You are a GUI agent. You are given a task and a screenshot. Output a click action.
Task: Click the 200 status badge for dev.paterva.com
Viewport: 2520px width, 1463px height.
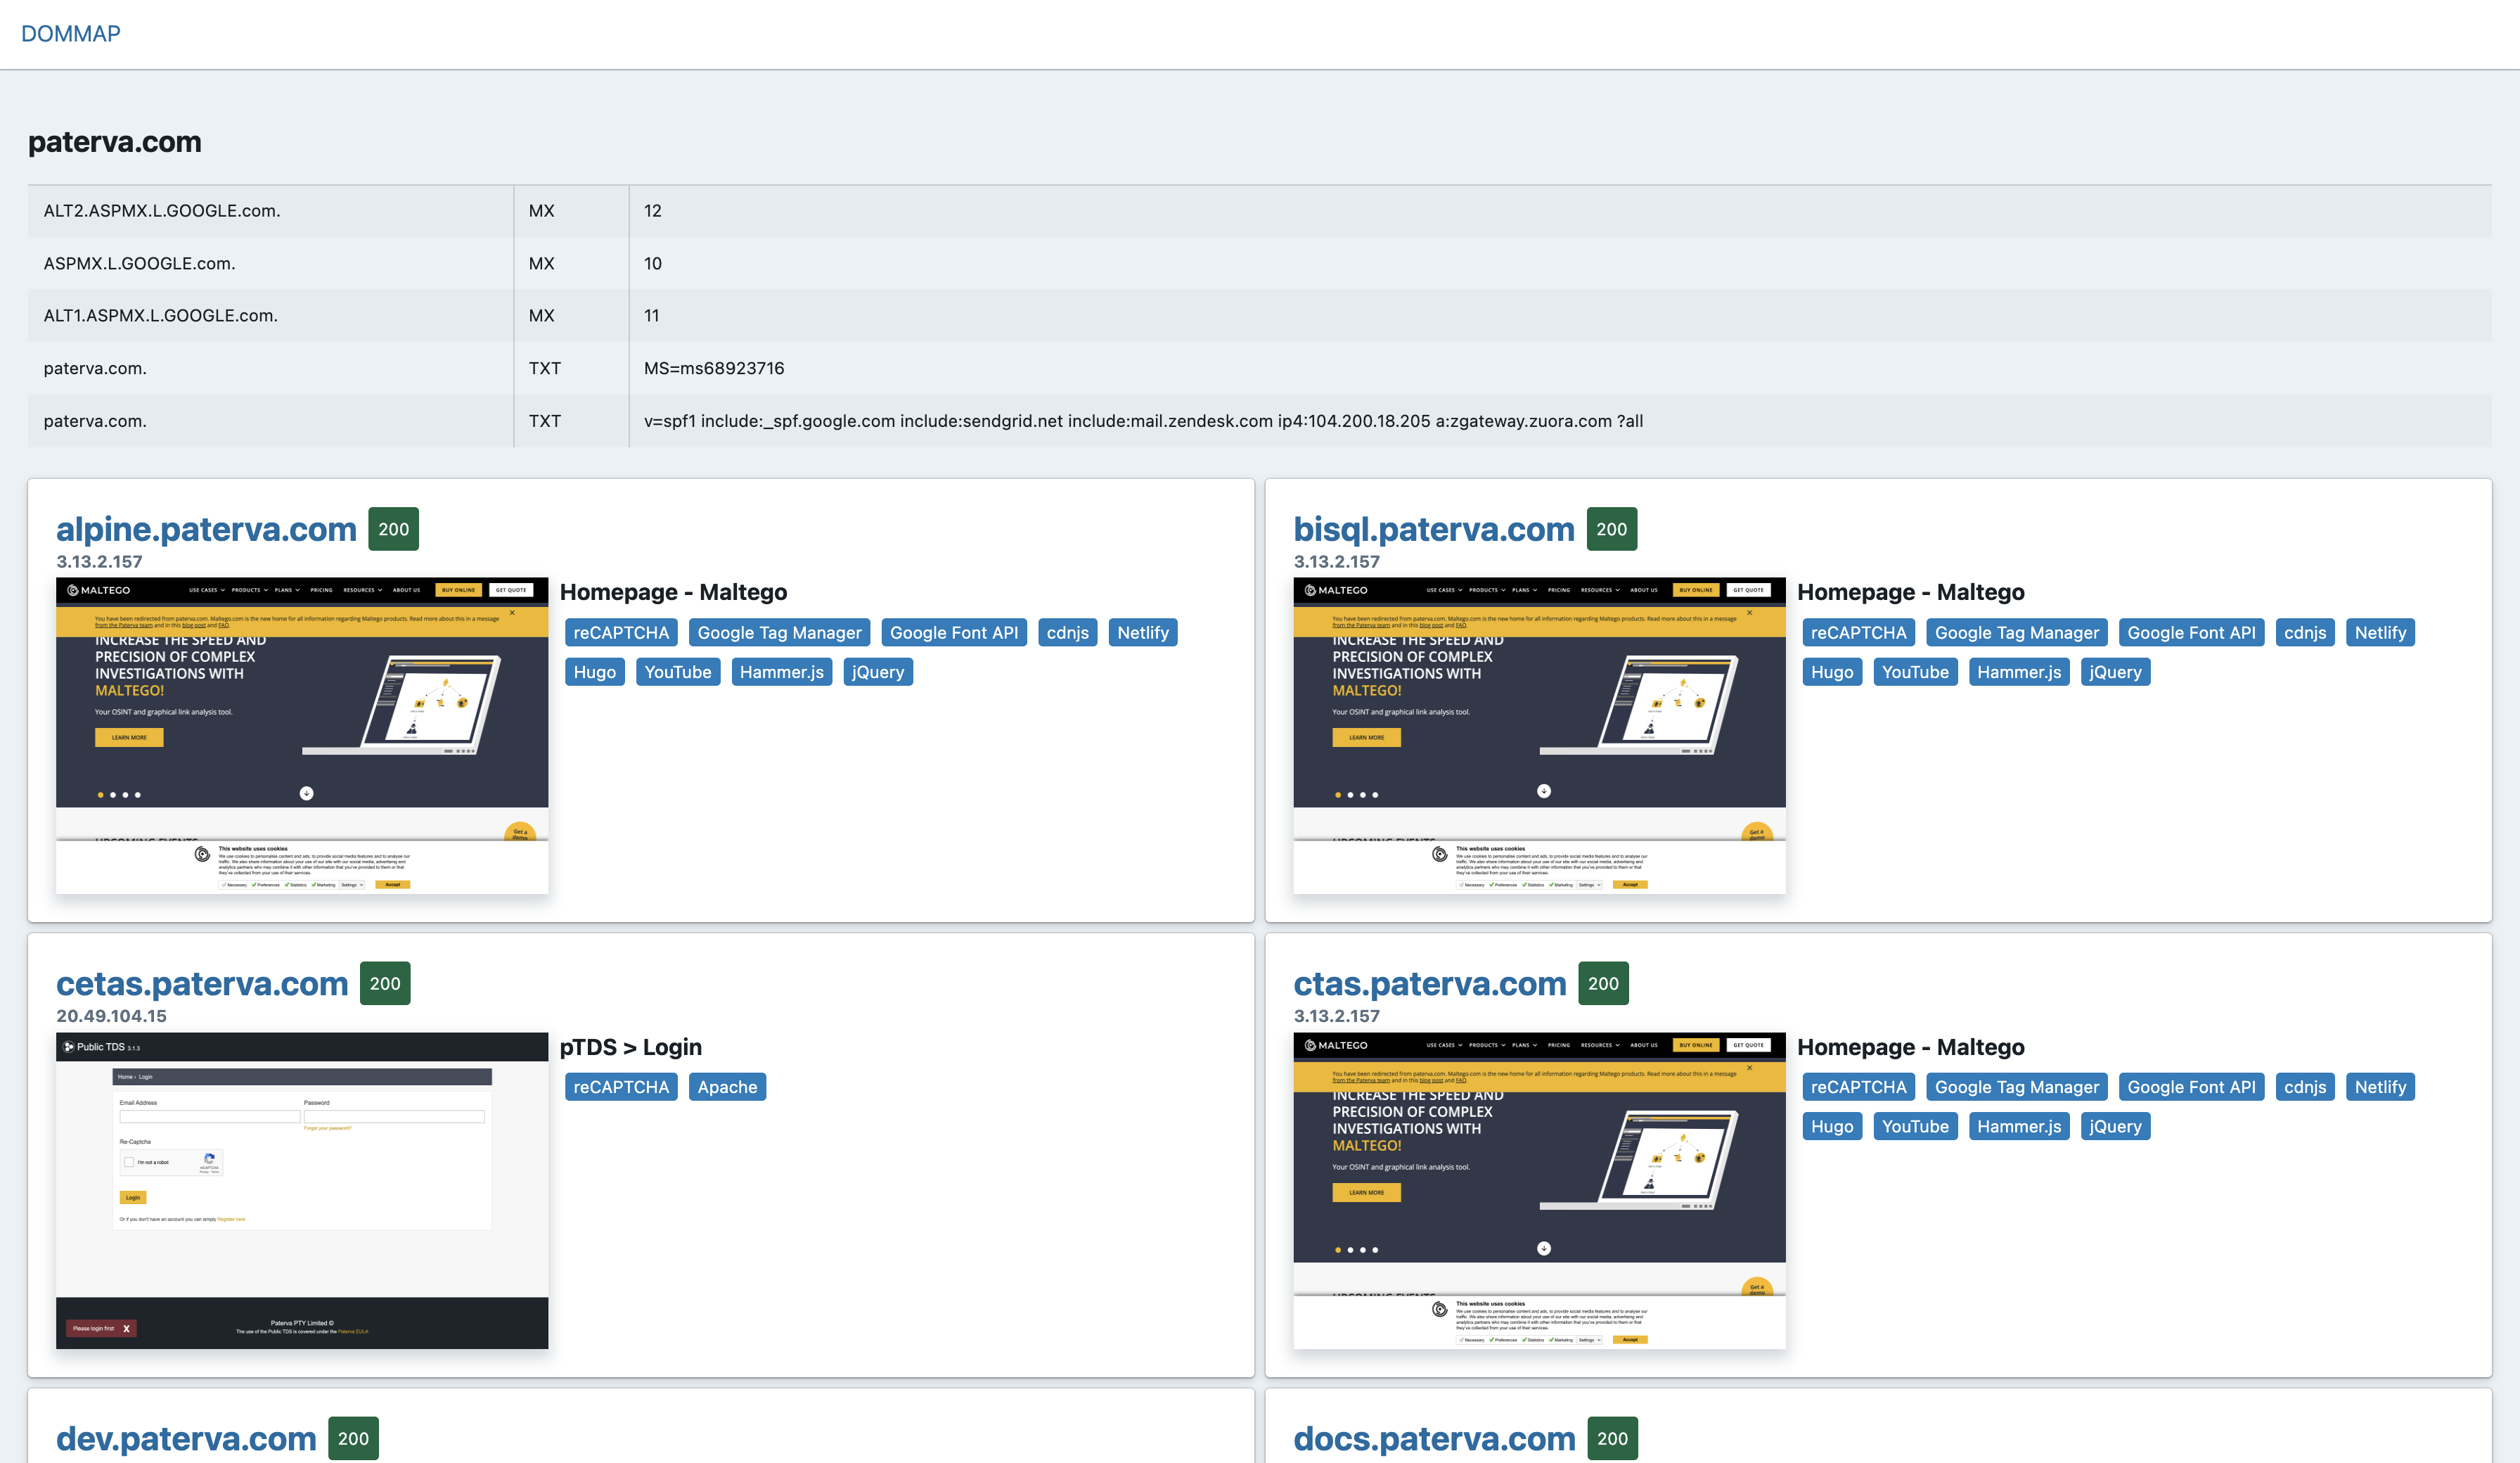[353, 1438]
